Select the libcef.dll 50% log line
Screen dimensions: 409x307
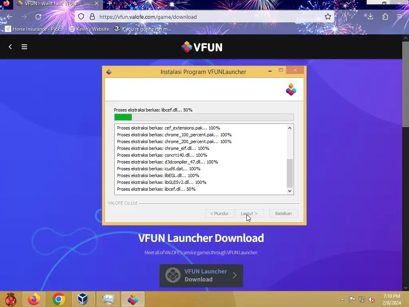pos(156,189)
